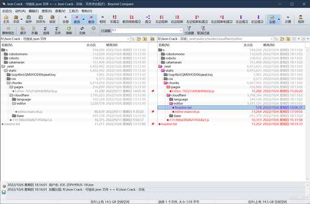Viewport: 310px width, 204px height.
Task: Select the highlighted readme.txt under the right editor folder
Action: 231,108
